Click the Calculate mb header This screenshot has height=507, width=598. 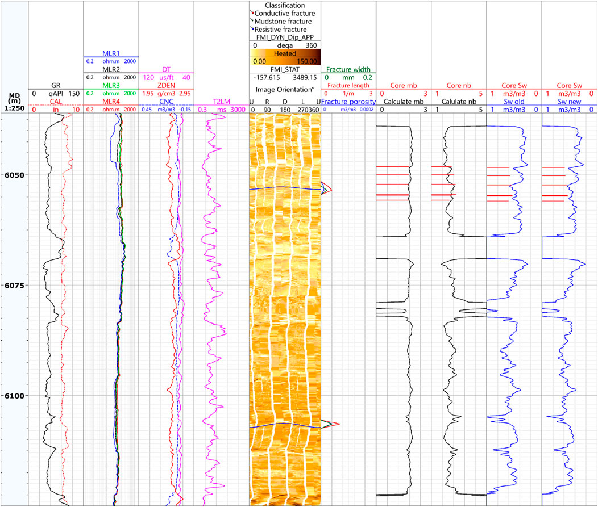click(x=404, y=102)
